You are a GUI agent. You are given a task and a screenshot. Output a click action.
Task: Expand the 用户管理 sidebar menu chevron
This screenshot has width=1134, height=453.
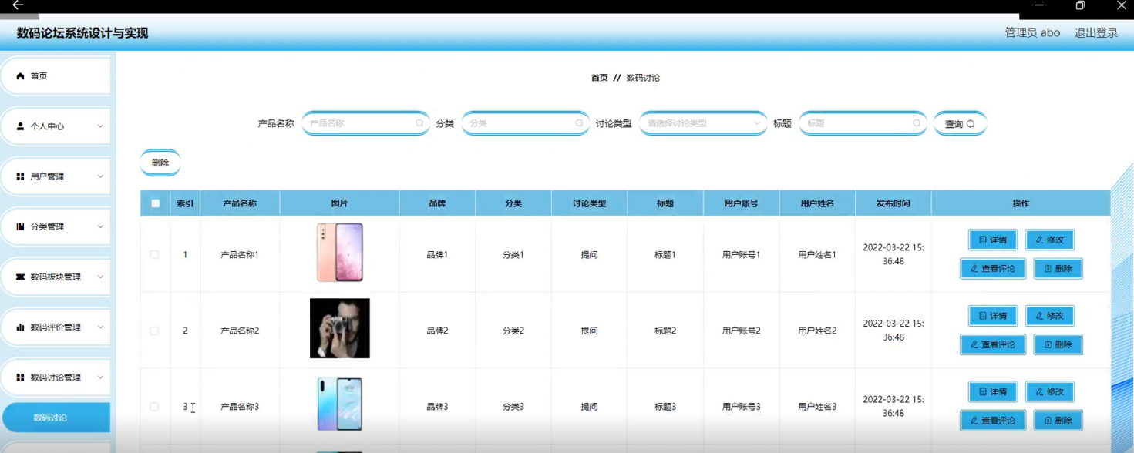click(x=100, y=176)
